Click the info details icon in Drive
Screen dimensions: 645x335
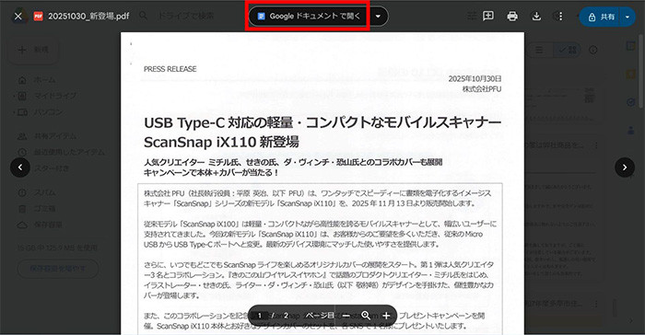[x=592, y=50]
